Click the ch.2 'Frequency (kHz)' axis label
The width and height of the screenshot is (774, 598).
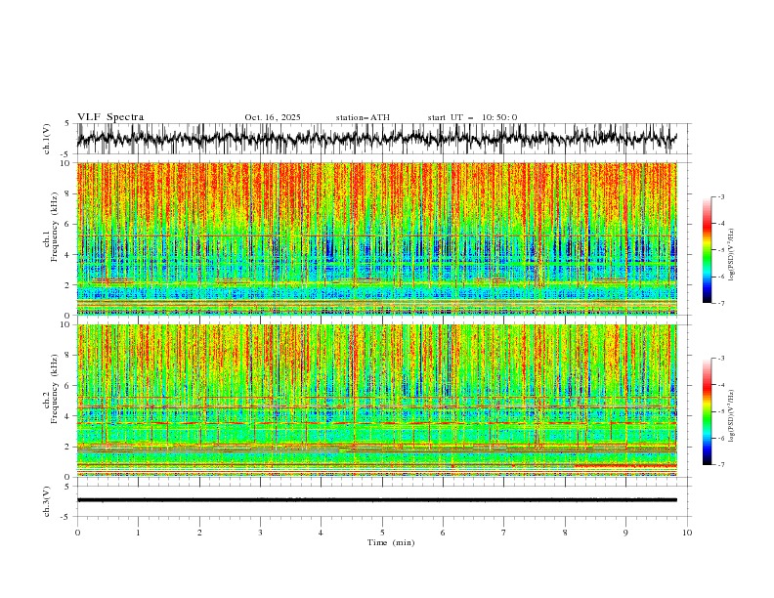pyautogui.click(x=54, y=389)
